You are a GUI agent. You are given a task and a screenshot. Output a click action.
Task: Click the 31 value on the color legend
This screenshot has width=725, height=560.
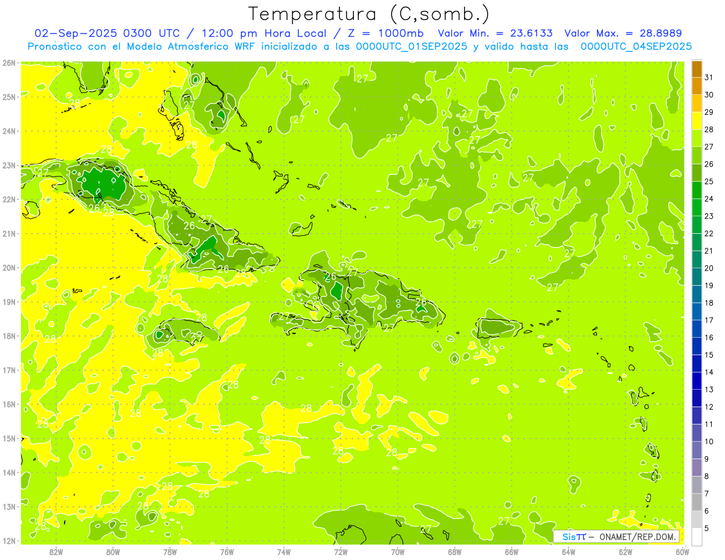point(709,77)
